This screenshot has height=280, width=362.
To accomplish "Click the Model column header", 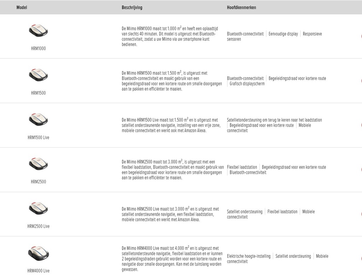I will tap(22, 7).
